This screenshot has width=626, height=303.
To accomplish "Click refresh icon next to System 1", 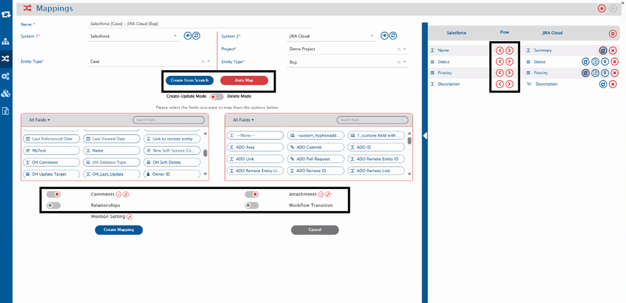I will (x=196, y=36).
